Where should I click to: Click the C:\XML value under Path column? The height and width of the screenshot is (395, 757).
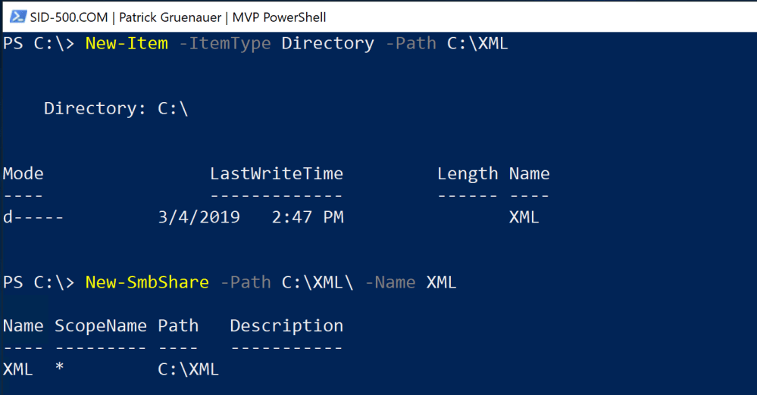(188, 369)
